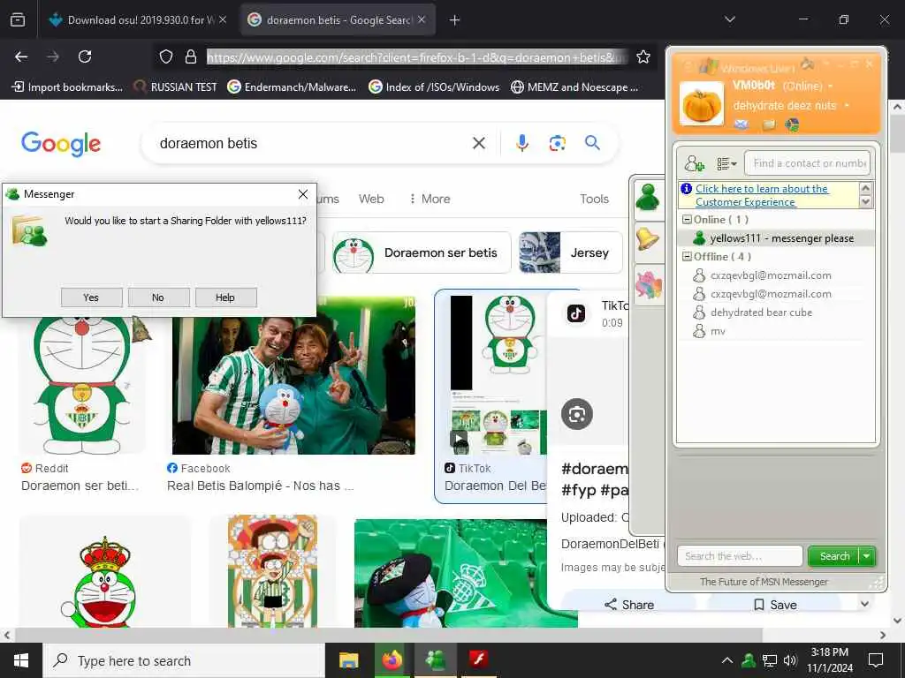Image resolution: width=905 pixels, height=678 pixels.
Task: Open the dropdown arrow beside Messenger Search button
Action: [867, 556]
